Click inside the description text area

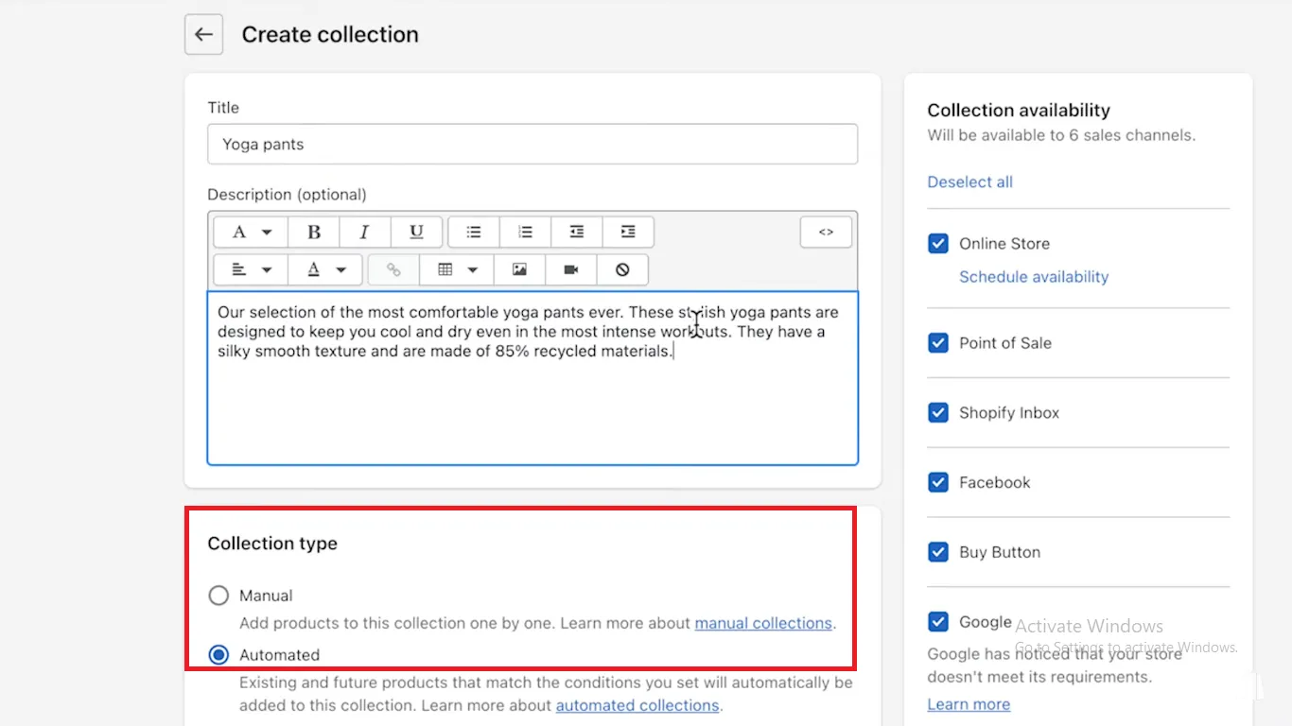[x=533, y=378]
